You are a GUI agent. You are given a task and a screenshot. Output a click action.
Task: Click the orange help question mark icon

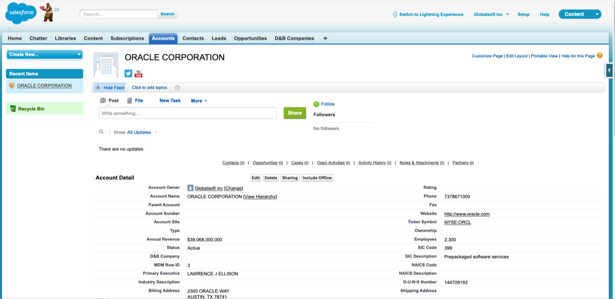click(x=600, y=56)
